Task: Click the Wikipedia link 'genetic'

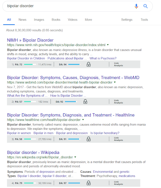Action: tap(125, 172)
